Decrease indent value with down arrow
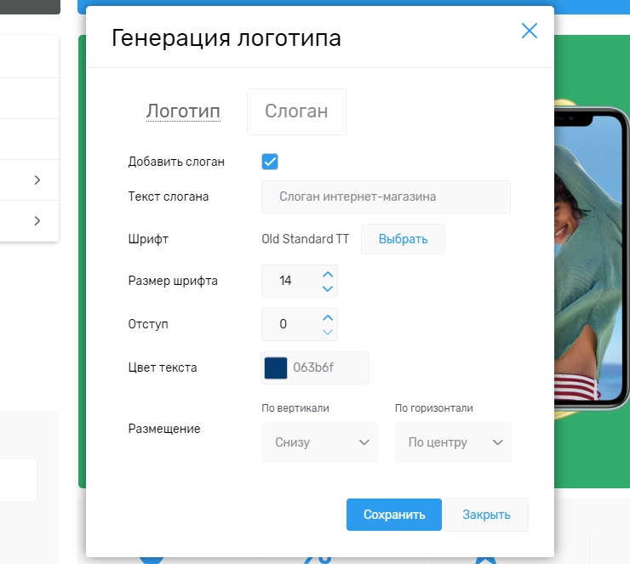The height and width of the screenshot is (564, 630). [328, 332]
